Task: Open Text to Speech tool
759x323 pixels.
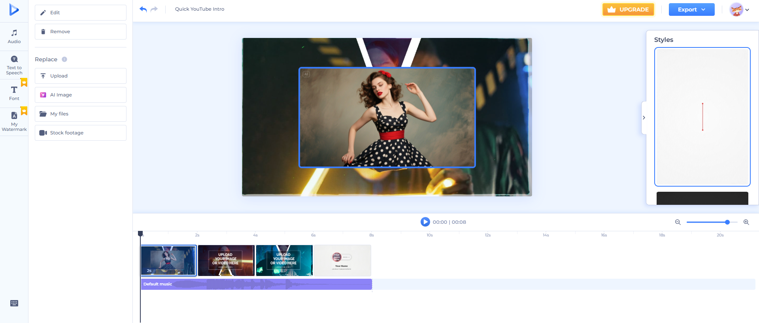Action: tap(14, 65)
